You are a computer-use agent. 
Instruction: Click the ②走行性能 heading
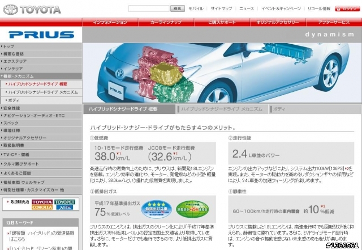click(239, 138)
